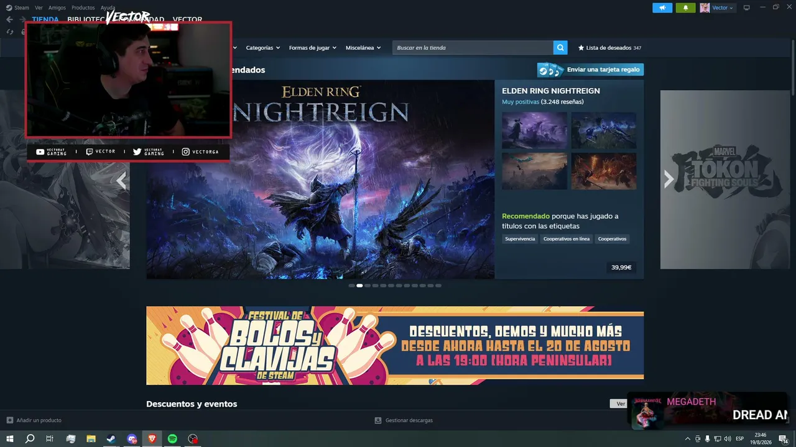Open the Windows Start menu
Image resolution: width=796 pixels, height=447 pixels.
pyautogui.click(x=10, y=439)
